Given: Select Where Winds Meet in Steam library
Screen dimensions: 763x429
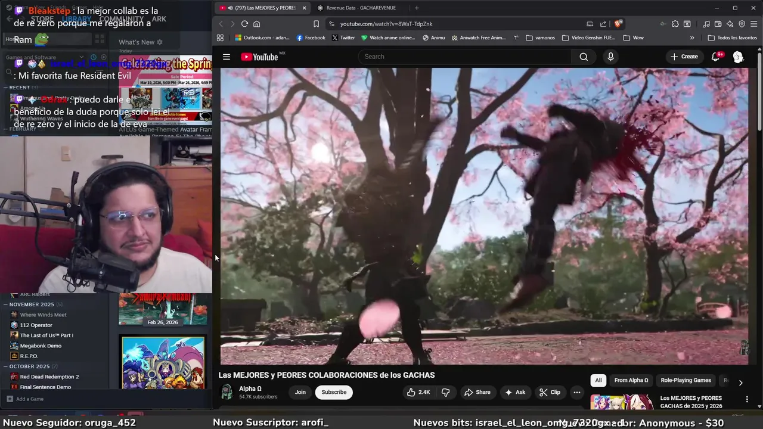Looking at the screenshot, I should tap(43, 315).
